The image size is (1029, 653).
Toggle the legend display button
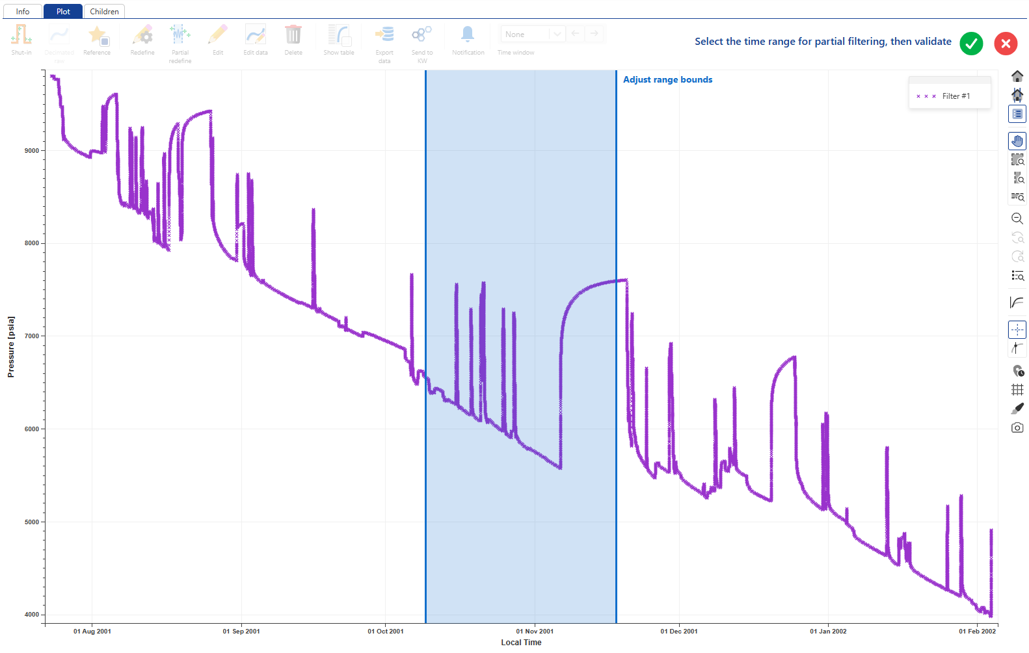1017,114
